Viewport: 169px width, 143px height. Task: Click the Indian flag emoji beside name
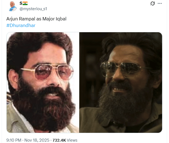coord(25,3)
